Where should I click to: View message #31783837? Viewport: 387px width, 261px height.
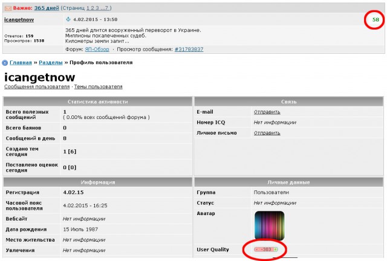pyautogui.click(x=189, y=50)
